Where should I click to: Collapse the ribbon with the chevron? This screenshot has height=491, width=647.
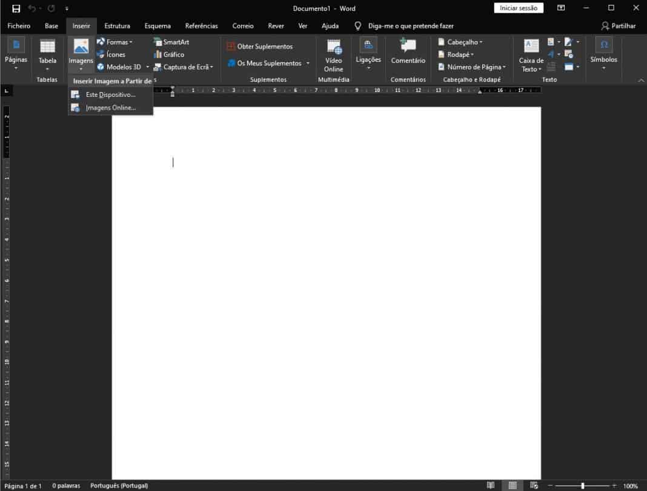[x=641, y=79]
